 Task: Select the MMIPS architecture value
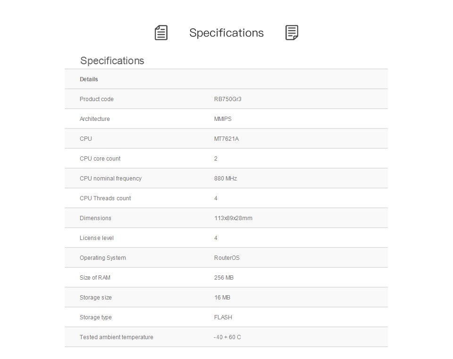tap(223, 119)
